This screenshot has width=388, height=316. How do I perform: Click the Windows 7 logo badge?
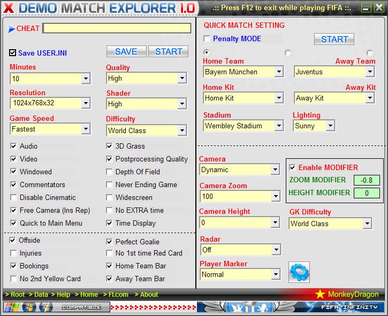click(46, 307)
